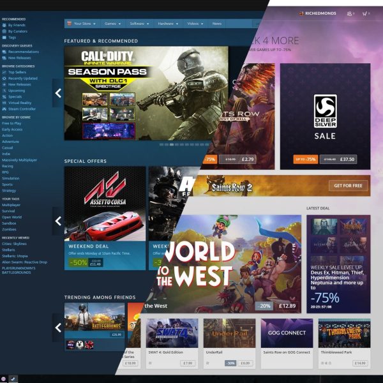Open the UnderRail game tile
383x383 pixels.
(x=229, y=343)
